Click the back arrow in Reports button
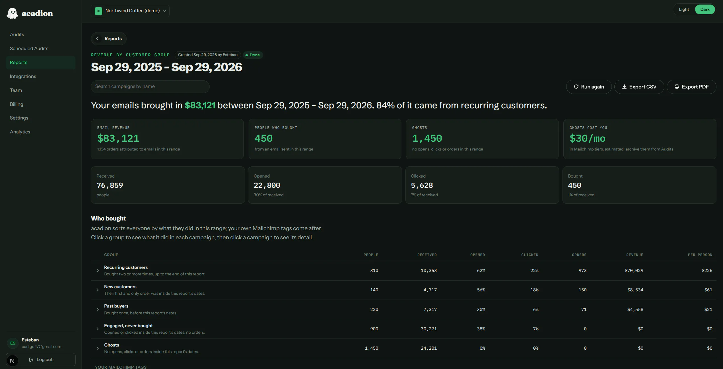Image resolution: width=723 pixels, height=369 pixels. (x=98, y=39)
